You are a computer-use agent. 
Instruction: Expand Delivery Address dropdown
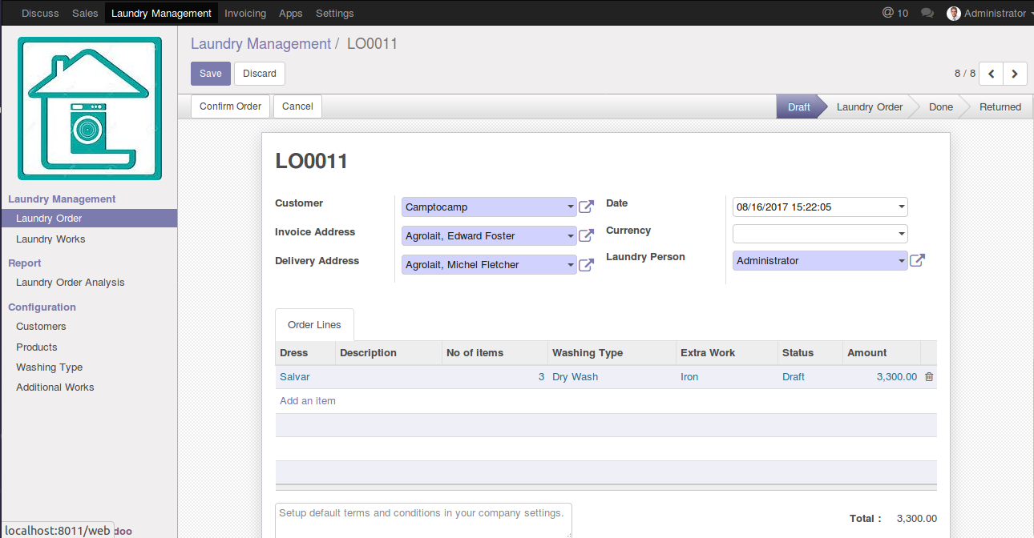(571, 264)
